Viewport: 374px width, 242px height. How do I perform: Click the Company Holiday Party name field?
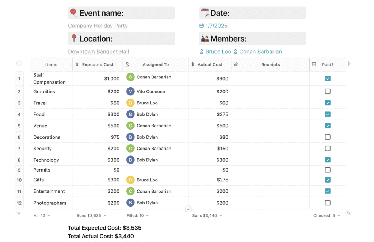[x=98, y=26]
